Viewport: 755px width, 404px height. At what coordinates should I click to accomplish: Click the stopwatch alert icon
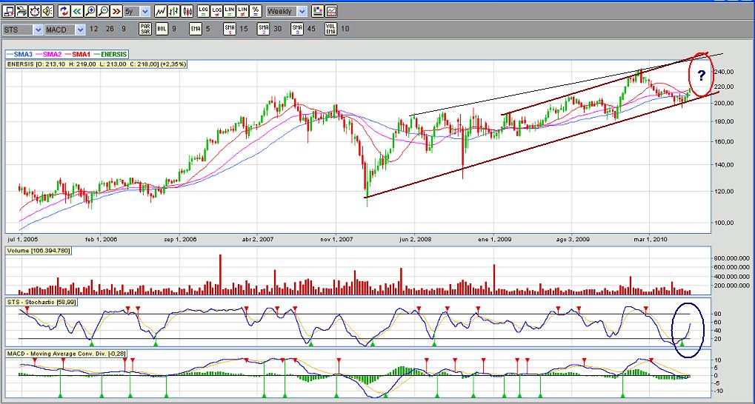34,10
